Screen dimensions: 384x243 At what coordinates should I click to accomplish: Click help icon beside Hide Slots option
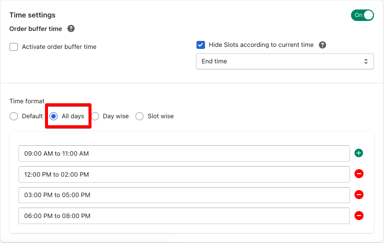pyautogui.click(x=322, y=45)
